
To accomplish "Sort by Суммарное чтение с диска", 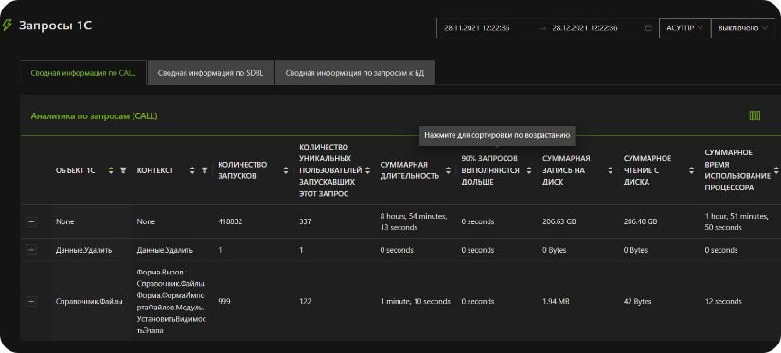I will [691, 170].
